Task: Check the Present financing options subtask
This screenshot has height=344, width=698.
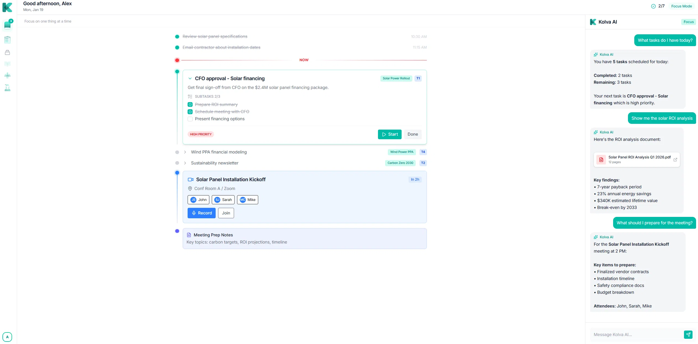Action: tap(190, 119)
